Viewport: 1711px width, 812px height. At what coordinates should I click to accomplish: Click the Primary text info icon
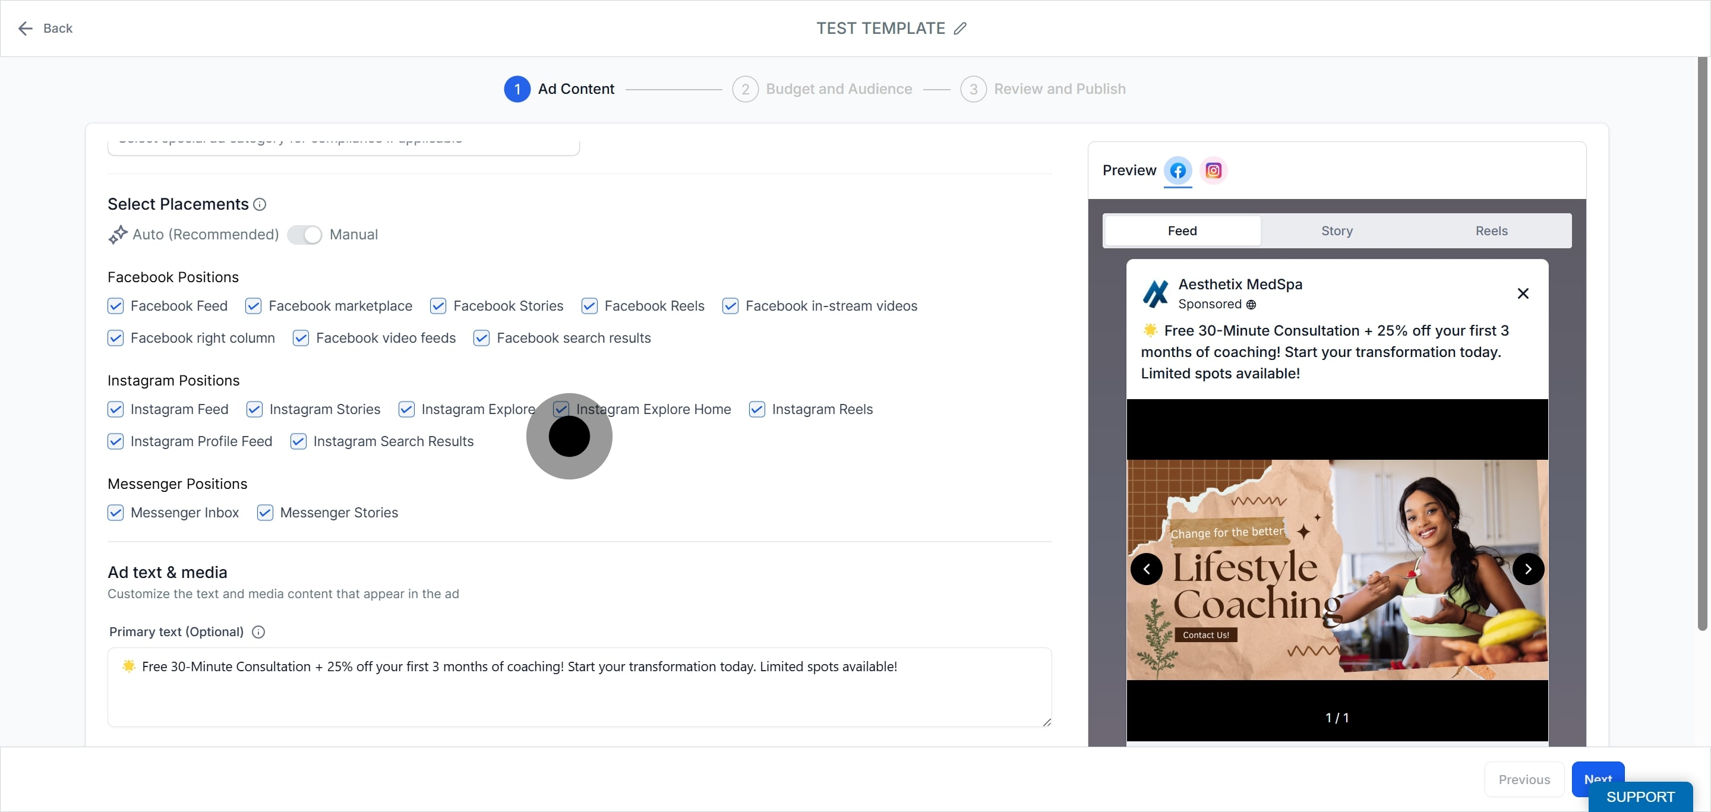tap(258, 632)
